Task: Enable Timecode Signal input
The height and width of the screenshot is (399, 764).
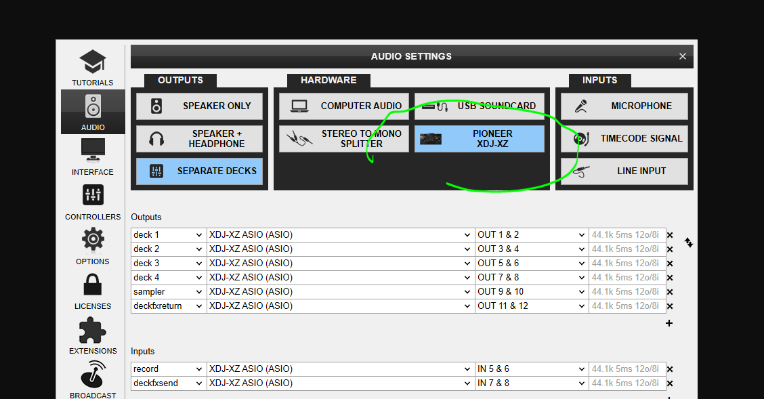Action: 624,139
